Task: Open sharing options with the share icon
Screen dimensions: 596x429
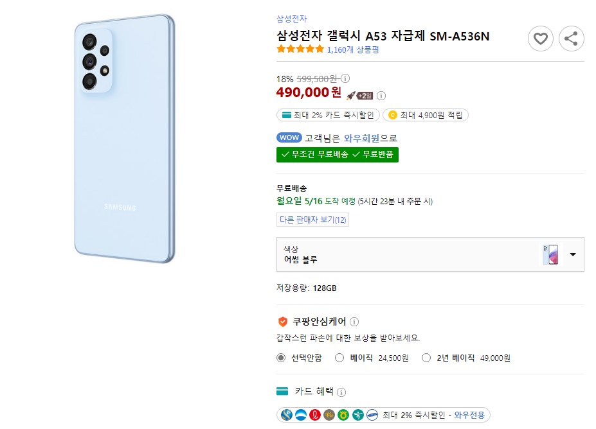Action: coord(571,39)
